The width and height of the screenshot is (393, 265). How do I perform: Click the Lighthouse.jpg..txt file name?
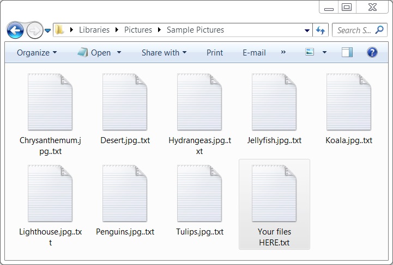[50, 237]
